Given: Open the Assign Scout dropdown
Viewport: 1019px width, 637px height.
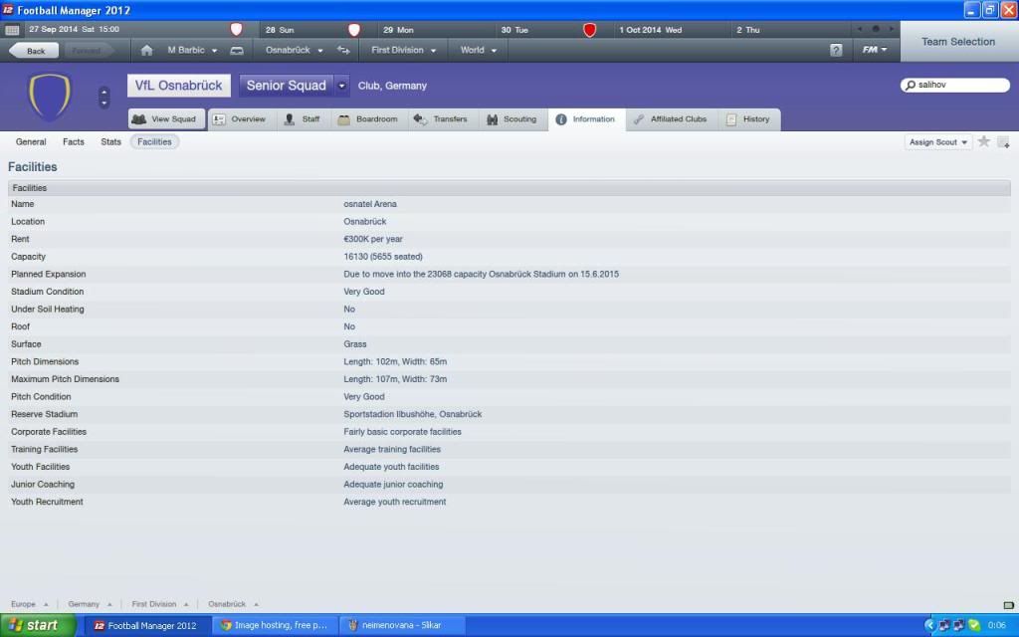Looking at the screenshot, I should point(937,141).
